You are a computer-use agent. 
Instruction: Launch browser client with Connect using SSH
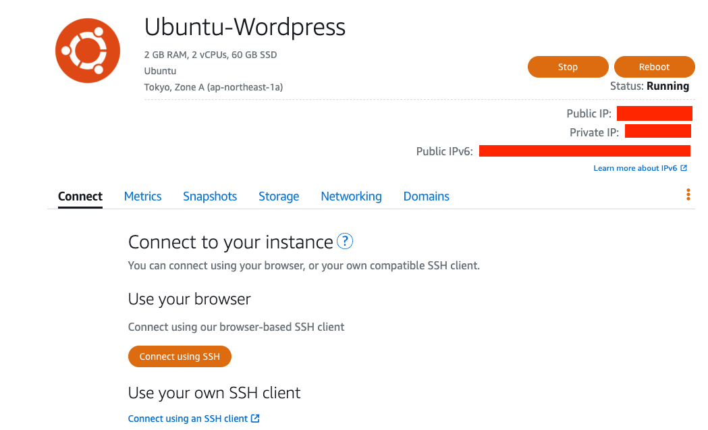(x=180, y=356)
